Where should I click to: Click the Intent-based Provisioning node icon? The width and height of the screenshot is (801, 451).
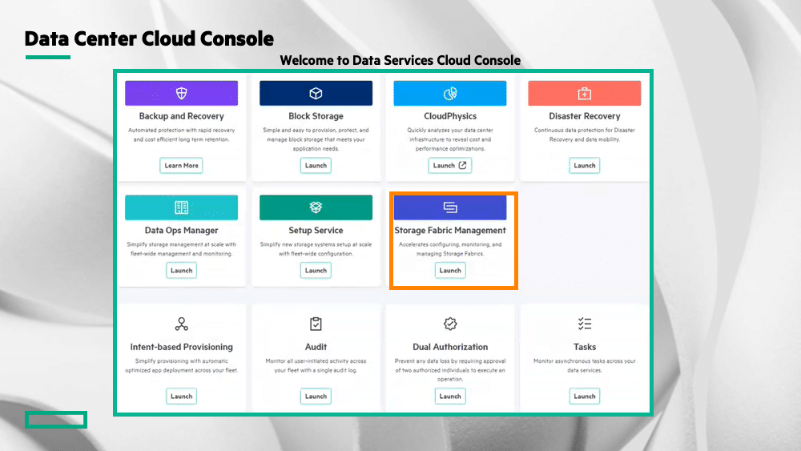[181, 324]
